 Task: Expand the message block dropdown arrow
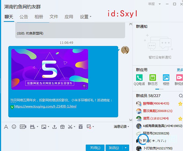[93, 126]
